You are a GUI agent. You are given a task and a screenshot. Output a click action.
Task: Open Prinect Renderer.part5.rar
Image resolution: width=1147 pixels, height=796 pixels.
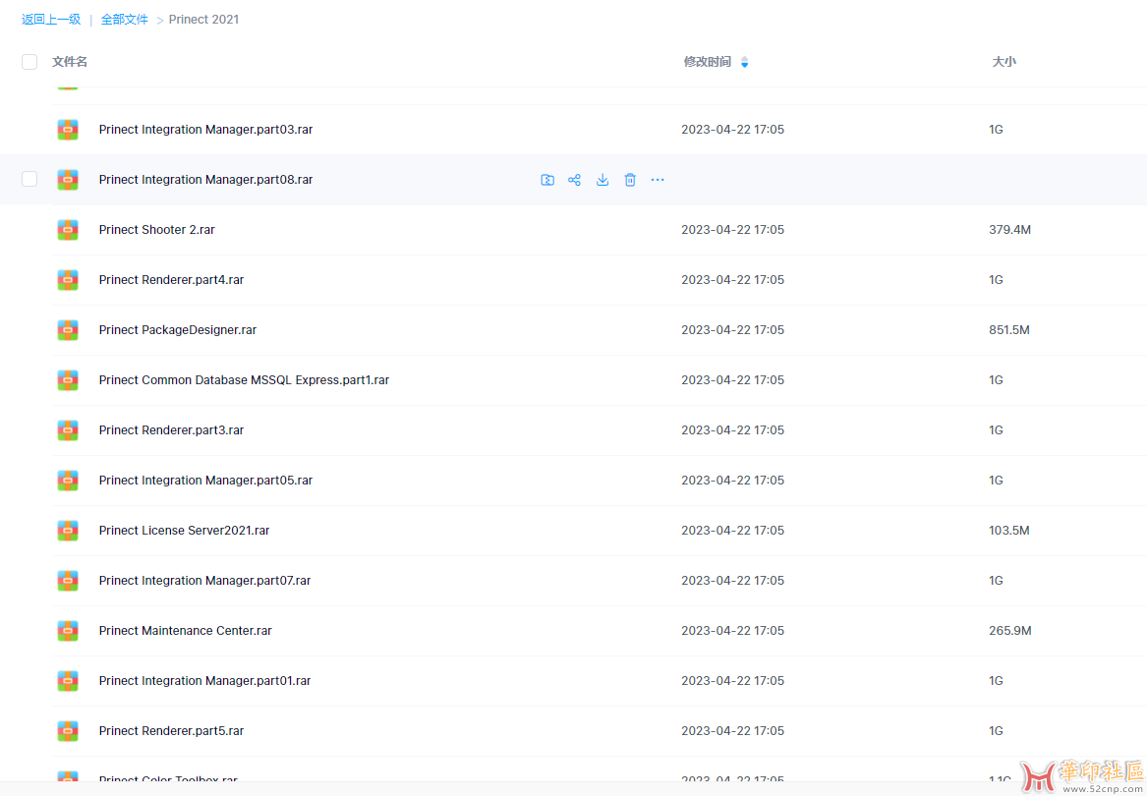(x=171, y=731)
